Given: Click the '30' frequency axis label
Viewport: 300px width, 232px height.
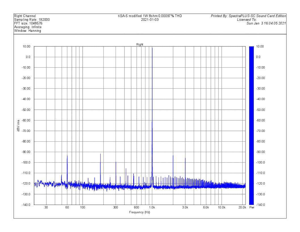Looking at the screenshot, I should [46, 207].
